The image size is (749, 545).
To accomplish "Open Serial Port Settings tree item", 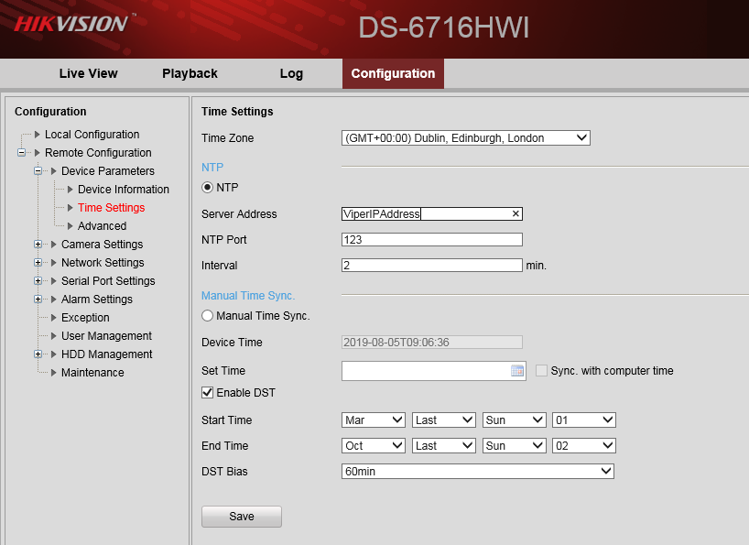I will point(108,281).
